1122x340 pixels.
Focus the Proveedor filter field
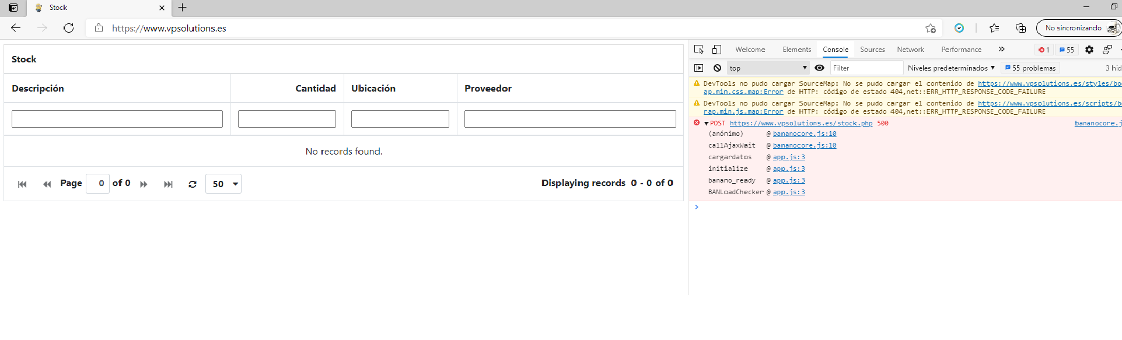(x=570, y=119)
